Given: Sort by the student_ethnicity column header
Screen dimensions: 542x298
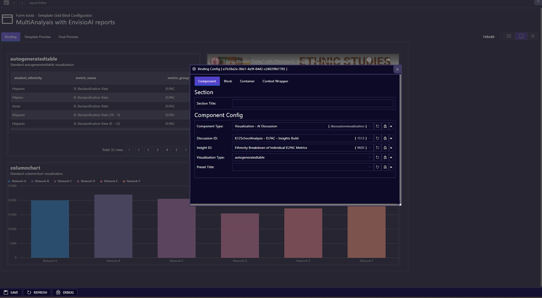Looking at the screenshot, I should coord(28,78).
